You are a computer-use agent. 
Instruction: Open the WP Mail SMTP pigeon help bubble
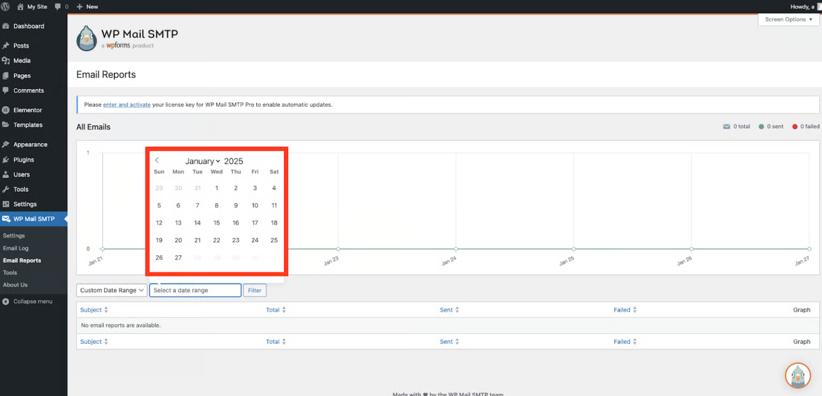coord(797,375)
